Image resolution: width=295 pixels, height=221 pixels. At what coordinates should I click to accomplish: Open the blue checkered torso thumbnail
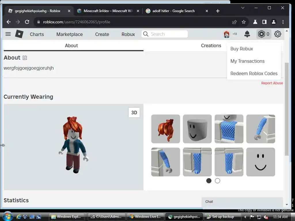229,129
